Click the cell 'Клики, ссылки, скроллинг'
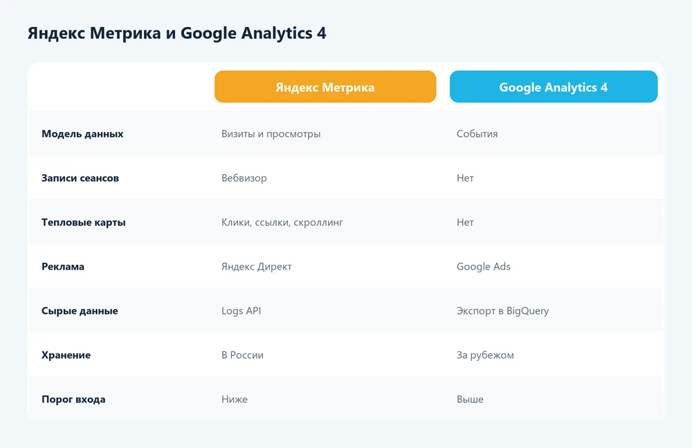Screen dimensions: 692x448 click(282, 222)
